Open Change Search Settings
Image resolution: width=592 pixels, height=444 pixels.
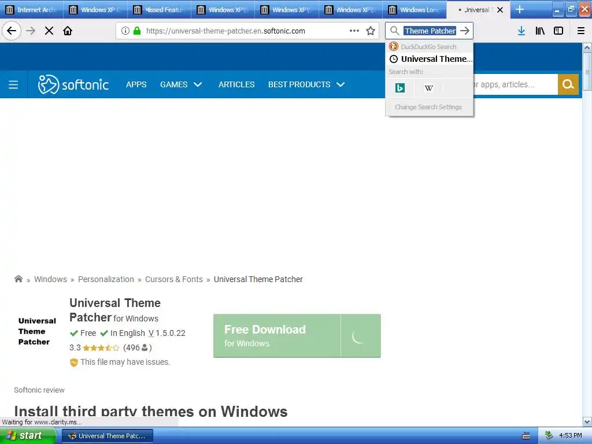[x=428, y=107]
